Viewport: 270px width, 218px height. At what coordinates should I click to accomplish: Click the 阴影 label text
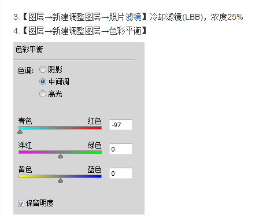click(55, 69)
